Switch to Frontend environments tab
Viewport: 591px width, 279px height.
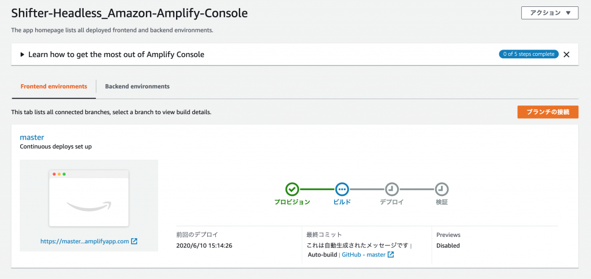click(54, 86)
